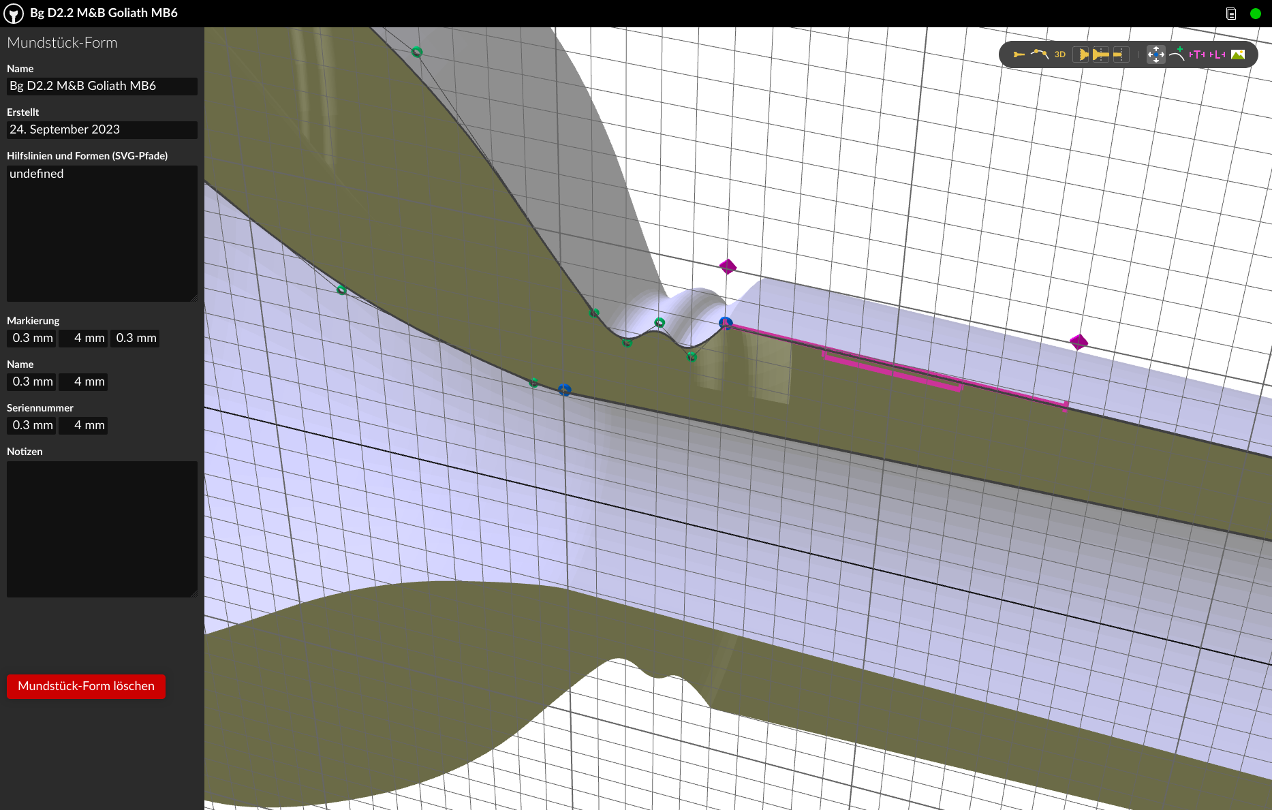Viewport: 1272px width, 810px height.
Task: Show only the mouthpiece cup section
Action: [1082, 54]
